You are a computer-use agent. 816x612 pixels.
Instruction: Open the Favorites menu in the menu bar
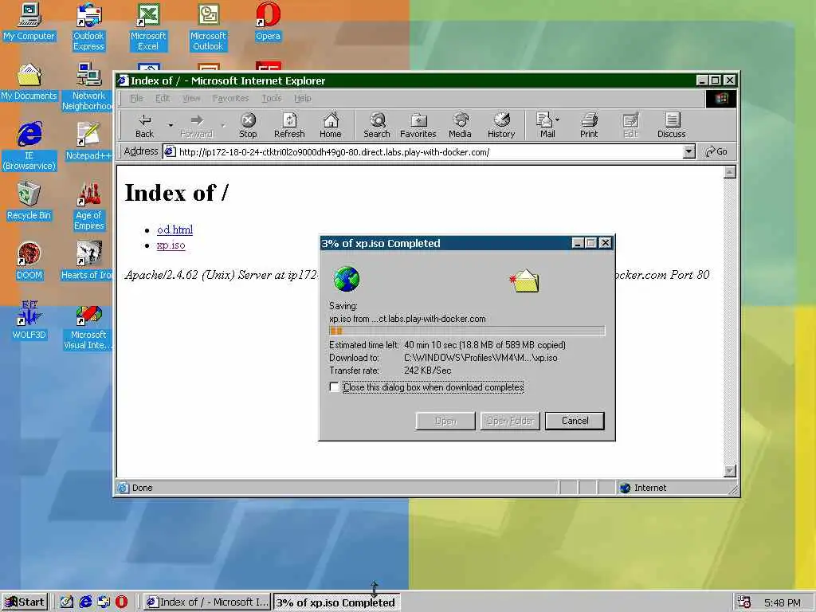(x=230, y=98)
